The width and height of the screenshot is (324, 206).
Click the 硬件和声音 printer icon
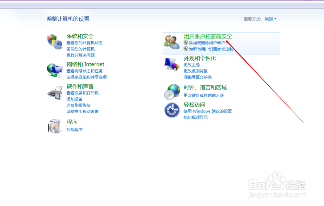coord(54,92)
